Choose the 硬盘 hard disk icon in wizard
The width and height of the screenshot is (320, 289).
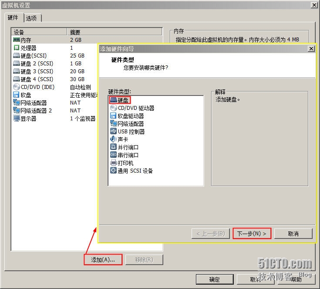pyautogui.click(x=114, y=100)
